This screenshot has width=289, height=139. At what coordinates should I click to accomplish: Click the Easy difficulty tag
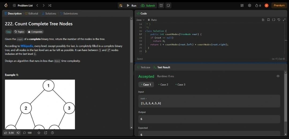(9, 32)
